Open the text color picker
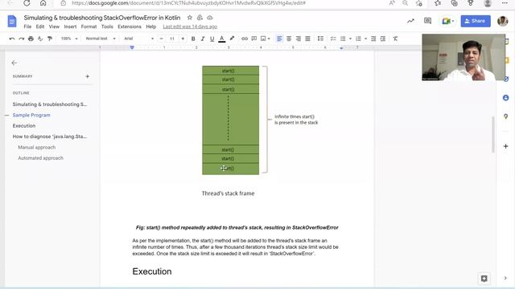515x289 pixels. (x=222, y=39)
